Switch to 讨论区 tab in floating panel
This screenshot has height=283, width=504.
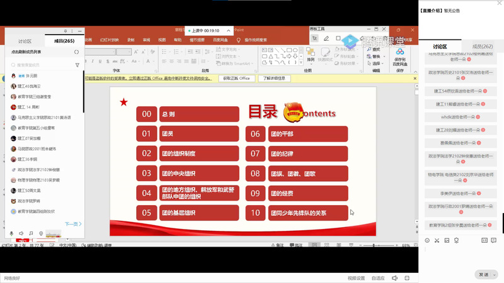pos(25,41)
